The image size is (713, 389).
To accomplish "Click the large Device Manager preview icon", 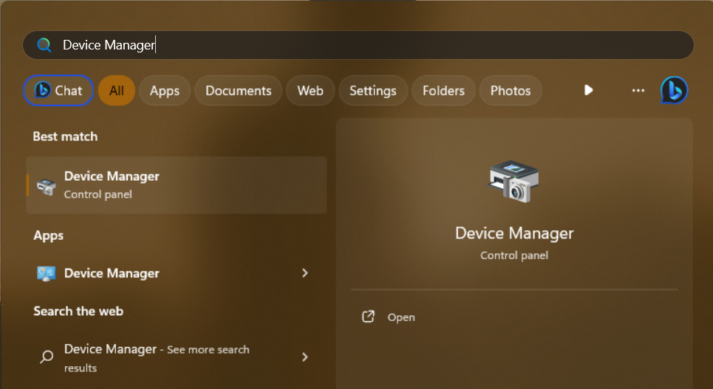I will pyautogui.click(x=514, y=182).
